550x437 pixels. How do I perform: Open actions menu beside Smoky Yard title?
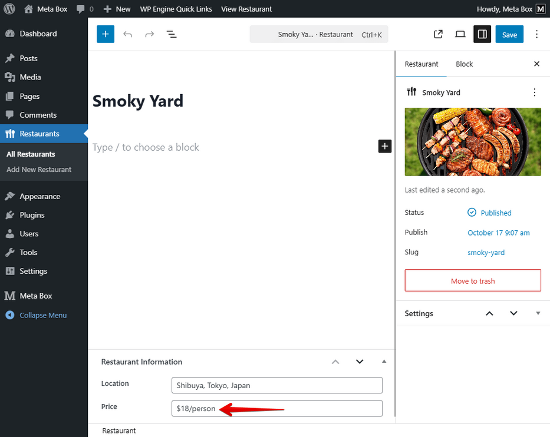coord(534,92)
